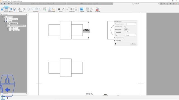
Task: Click the new tab plus button
Action: click(161, 4)
